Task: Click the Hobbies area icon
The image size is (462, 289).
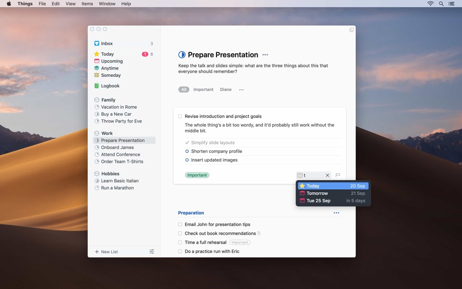Action: pos(97,174)
